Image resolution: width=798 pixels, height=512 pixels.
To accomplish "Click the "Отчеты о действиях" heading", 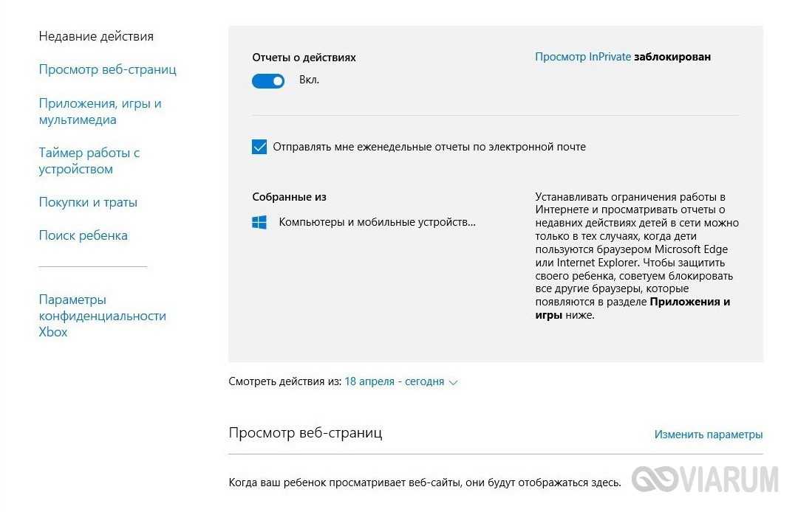I will pos(304,57).
